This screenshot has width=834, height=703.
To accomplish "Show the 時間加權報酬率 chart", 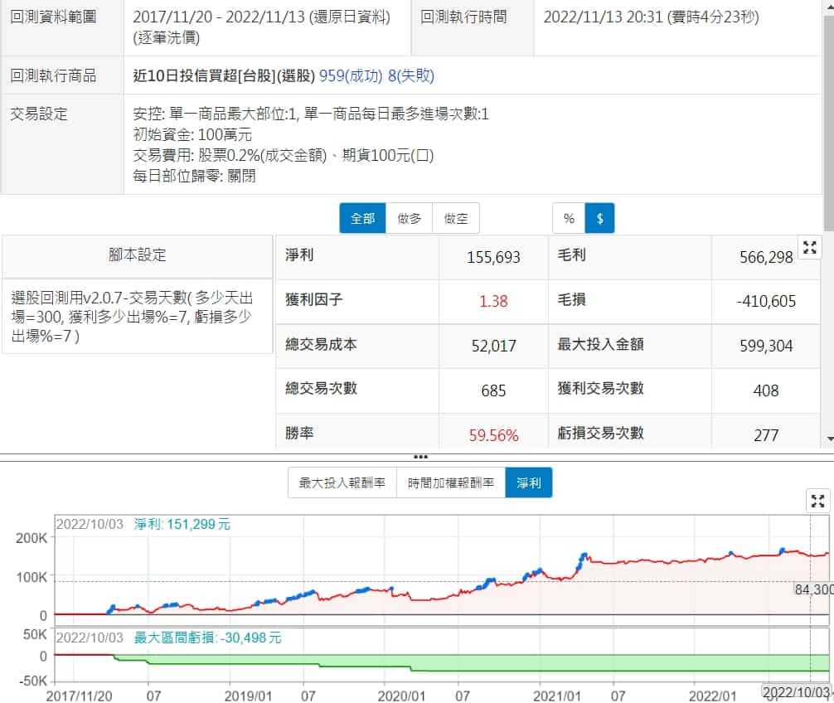I will pos(451,482).
